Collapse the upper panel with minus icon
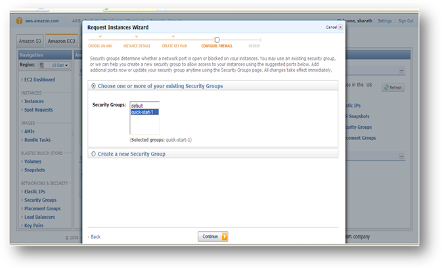The width and height of the screenshot is (442, 268). pyautogui.click(x=401, y=70)
